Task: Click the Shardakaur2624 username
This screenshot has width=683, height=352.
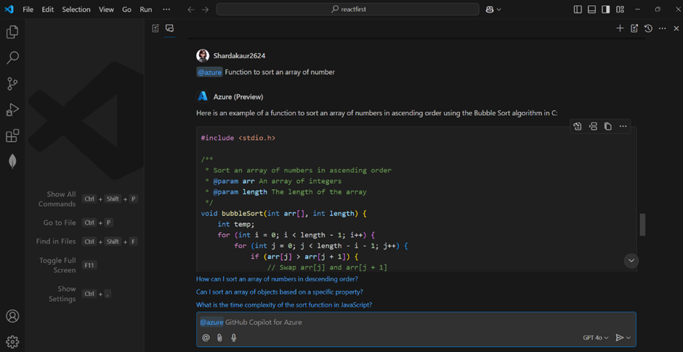Action: [239, 56]
